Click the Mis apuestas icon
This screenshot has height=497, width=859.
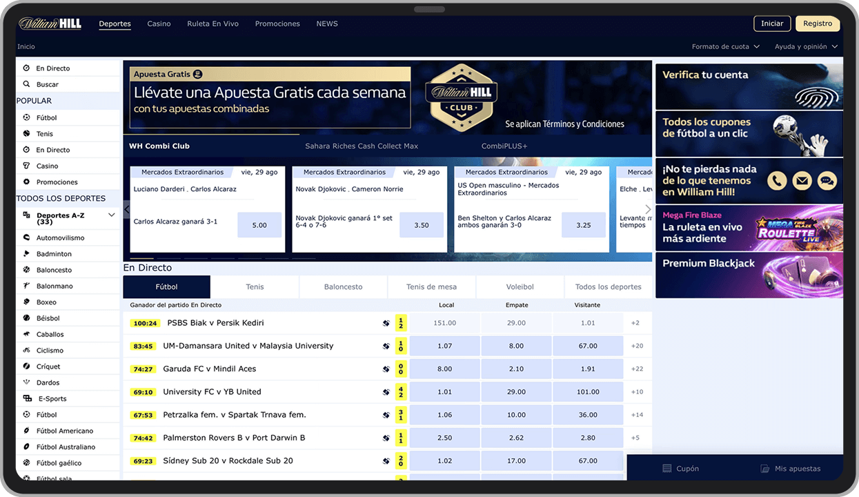pyautogui.click(x=764, y=469)
